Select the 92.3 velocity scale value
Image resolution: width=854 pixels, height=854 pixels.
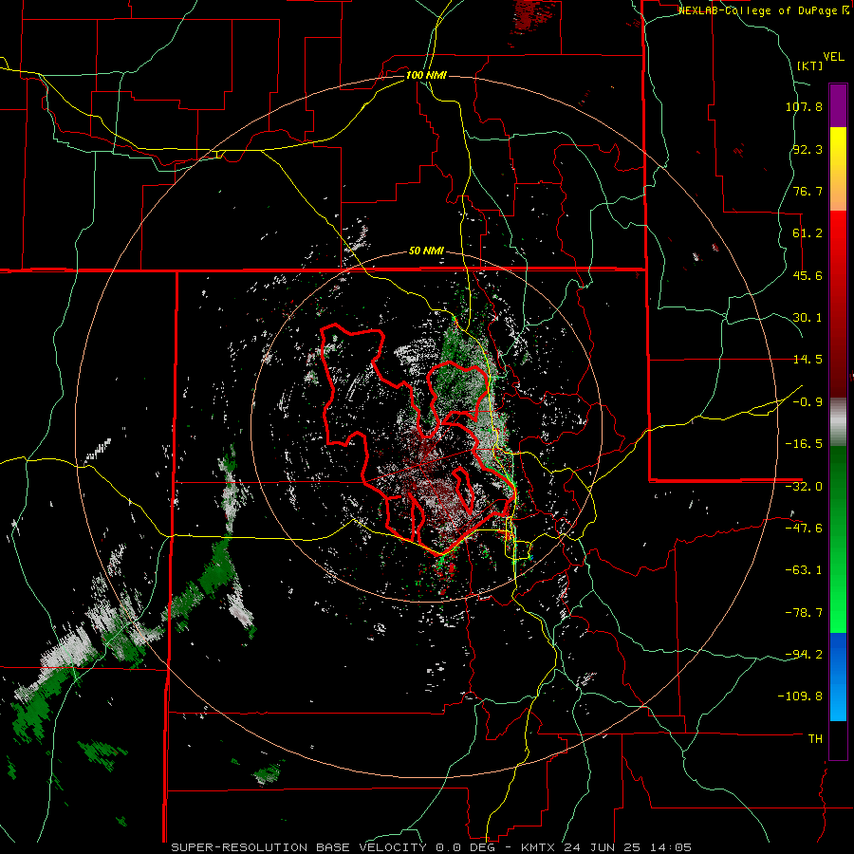point(808,149)
